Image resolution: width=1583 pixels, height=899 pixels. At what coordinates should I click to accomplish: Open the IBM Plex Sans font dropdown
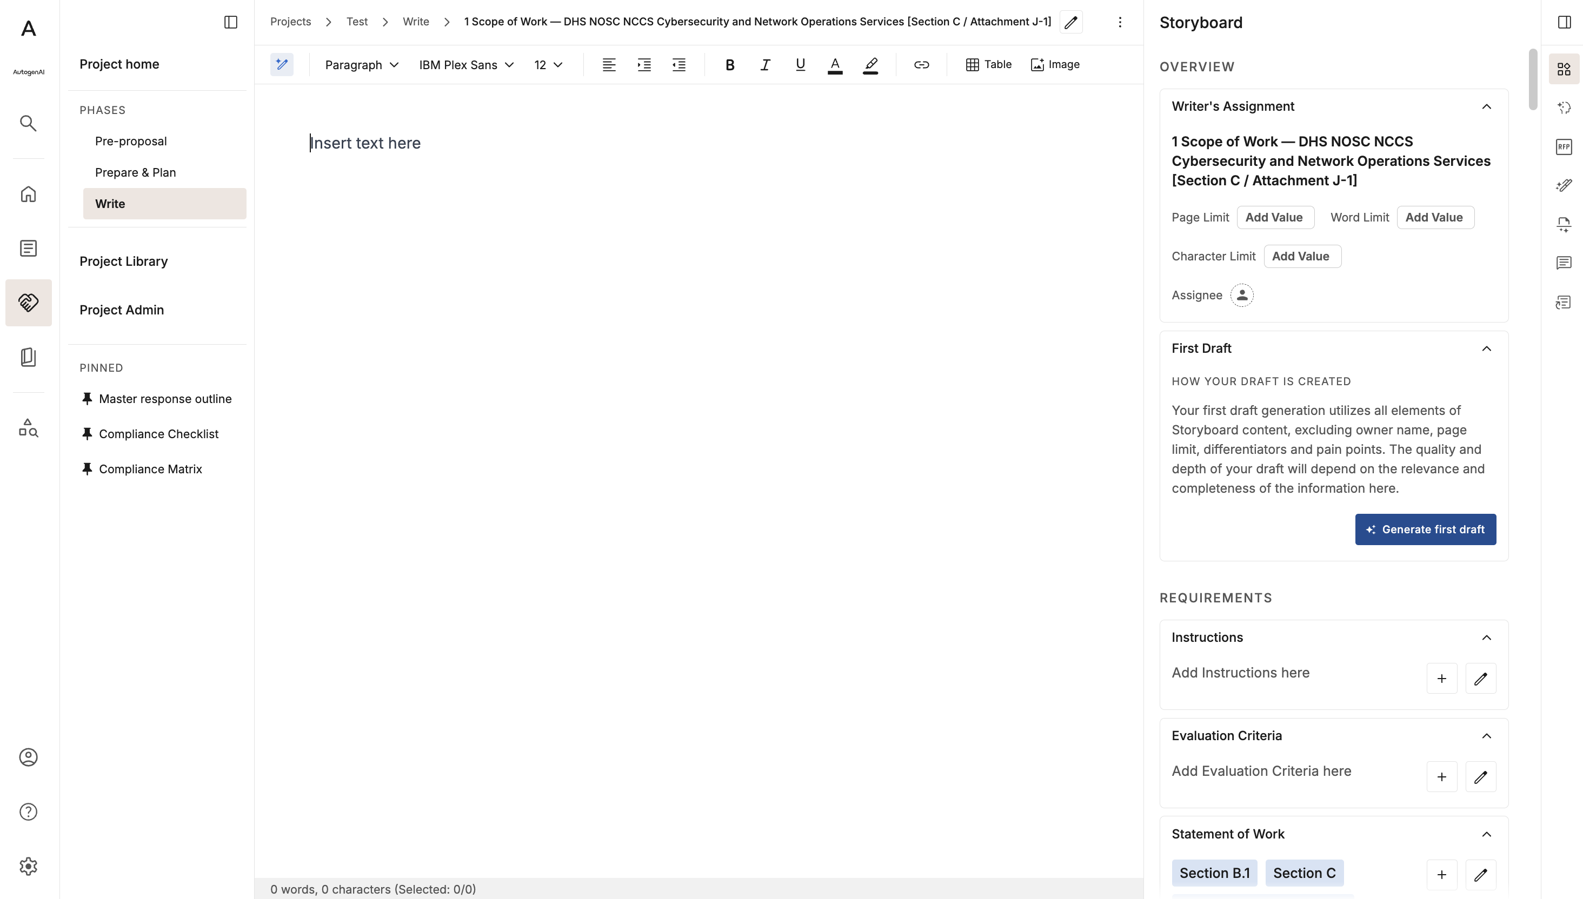466,65
